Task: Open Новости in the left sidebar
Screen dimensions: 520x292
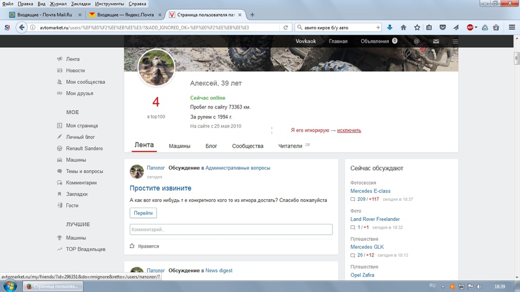Action: (75, 70)
